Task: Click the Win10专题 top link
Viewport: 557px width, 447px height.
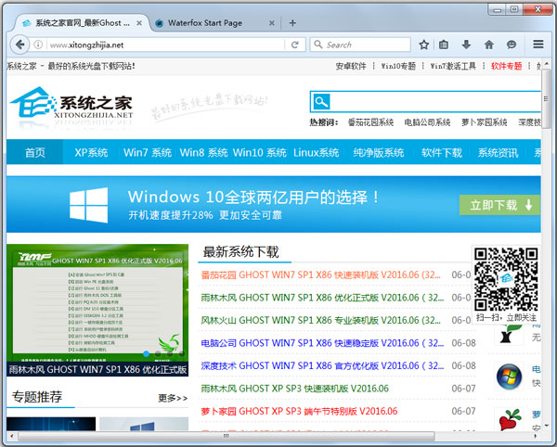Action: tap(398, 66)
